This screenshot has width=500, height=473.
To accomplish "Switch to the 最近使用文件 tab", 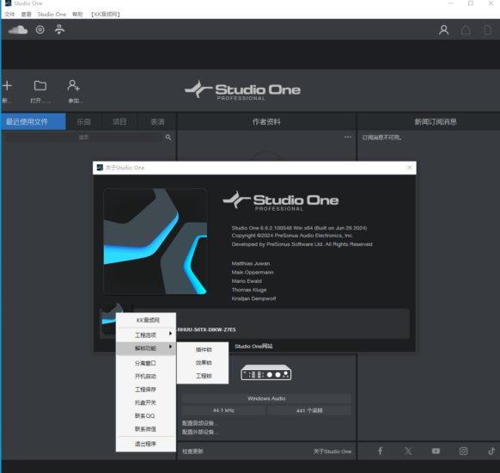I will tap(34, 121).
